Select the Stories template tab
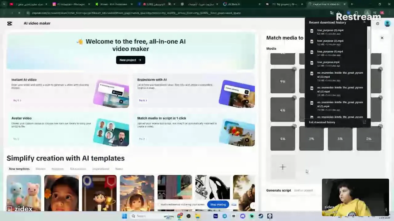 (x=40, y=169)
